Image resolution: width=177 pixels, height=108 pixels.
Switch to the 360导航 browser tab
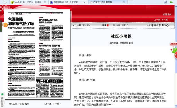[28, 2]
